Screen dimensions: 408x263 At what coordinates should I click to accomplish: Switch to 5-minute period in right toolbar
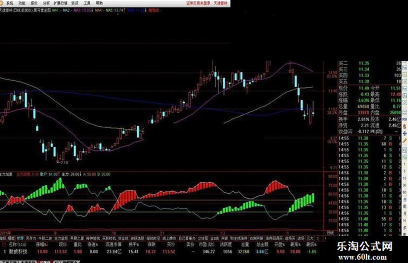coord(405,171)
